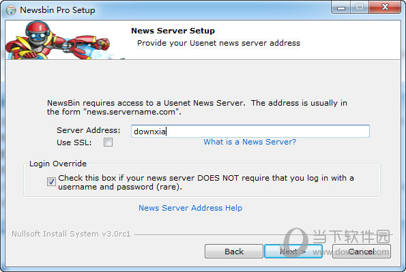Close the Newsbin Pro Setup window
406x272 pixels.
(385, 7)
